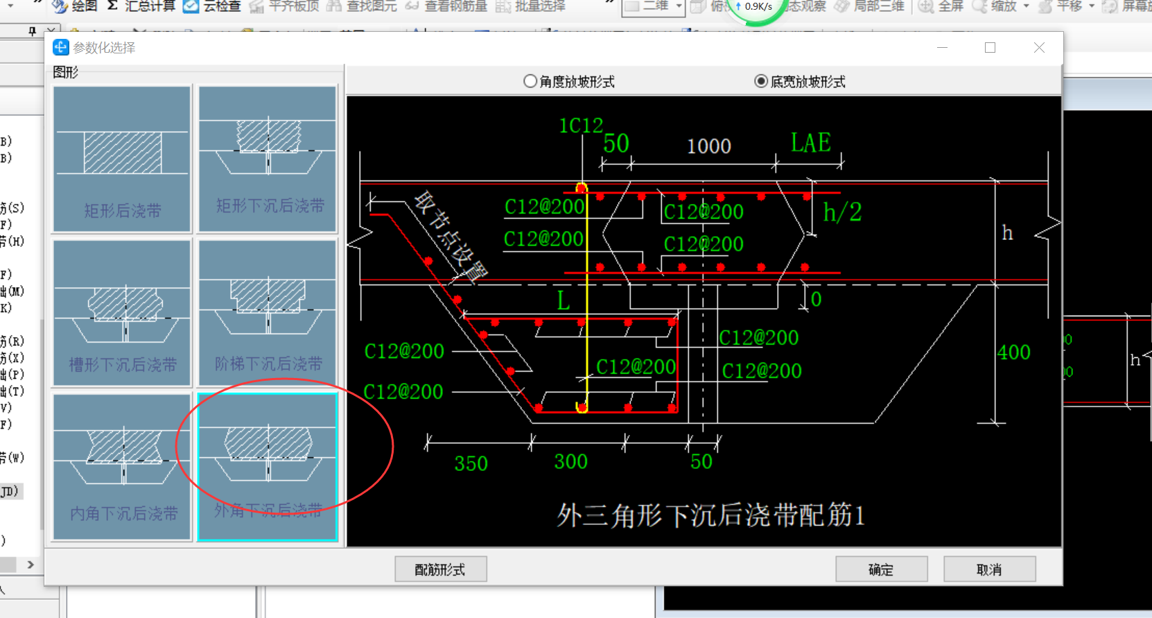Click the 取节点设置 diagonal label
Viewport: 1152px width, 618px height.
(451, 236)
